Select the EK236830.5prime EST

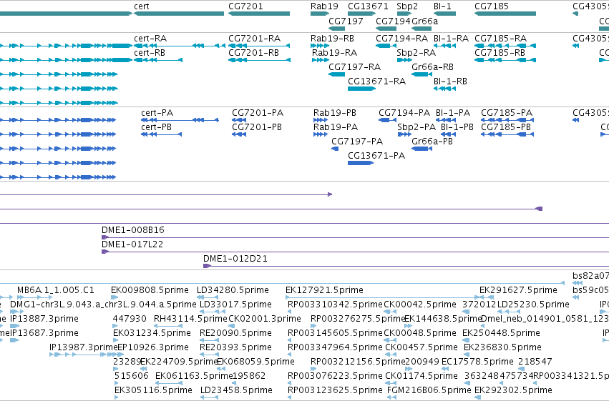pyautogui.click(x=467, y=355)
